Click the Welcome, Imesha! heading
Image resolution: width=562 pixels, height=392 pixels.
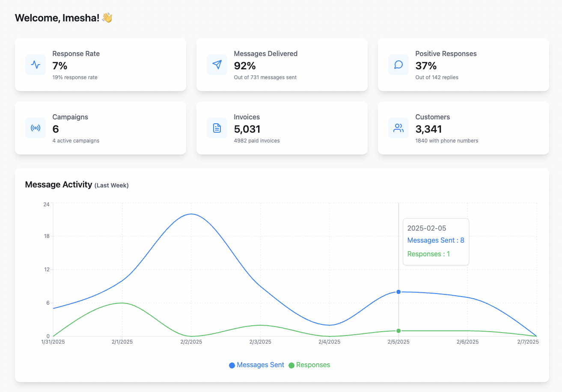tap(63, 18)
